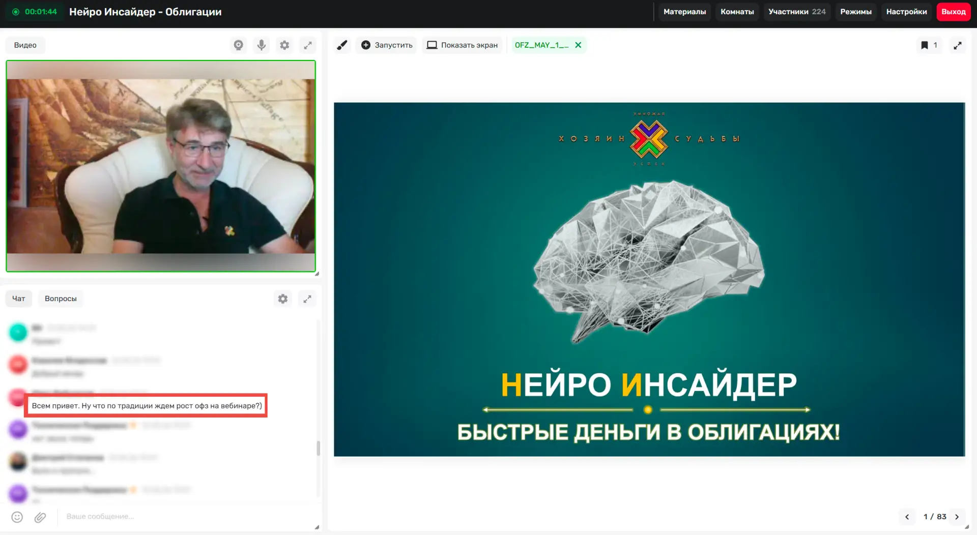The height and width of the screenshot is (535, 977).
Task: Go to the previous slide
Action: pyautogui.click(x=907, y=517)
